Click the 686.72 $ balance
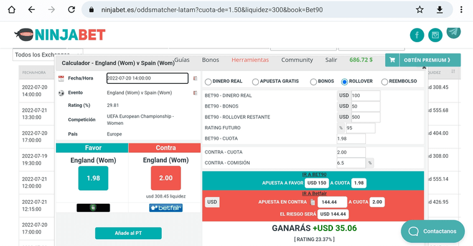This screenshot has height=246, width=473. pyautogui.click(x=361, y=60)
